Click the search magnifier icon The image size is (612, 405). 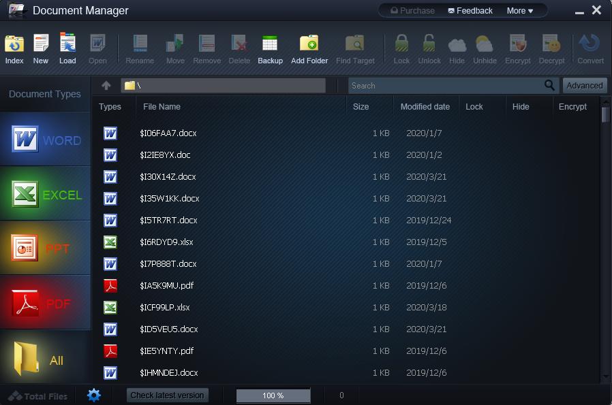pos(549,85)
